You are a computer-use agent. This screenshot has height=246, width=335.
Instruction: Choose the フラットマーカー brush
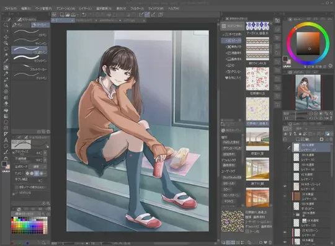click(29, 67)
